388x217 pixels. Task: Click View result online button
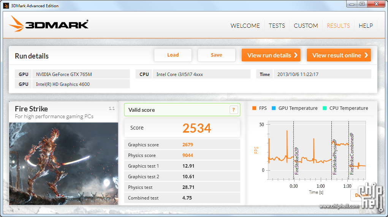tap(339, 55)
